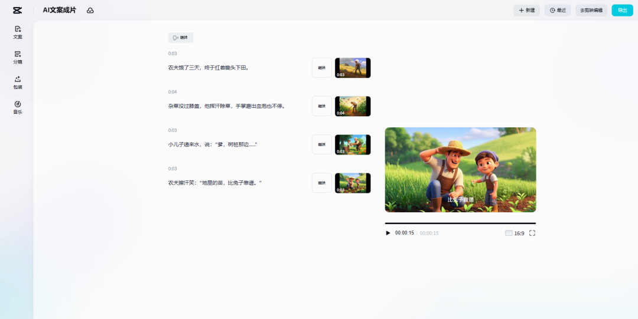Open the 包装 packaging panel
This screenshot has height=319, width=638.
point(18,83)
